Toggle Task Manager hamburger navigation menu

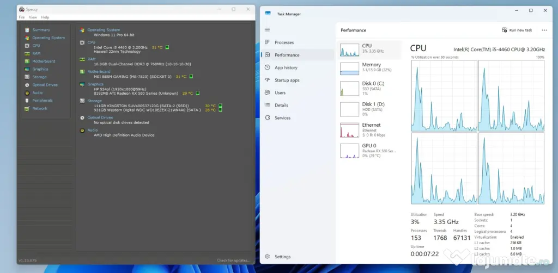tap(267, 29)
